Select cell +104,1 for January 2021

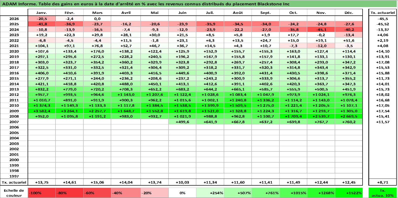coord(42,46)
